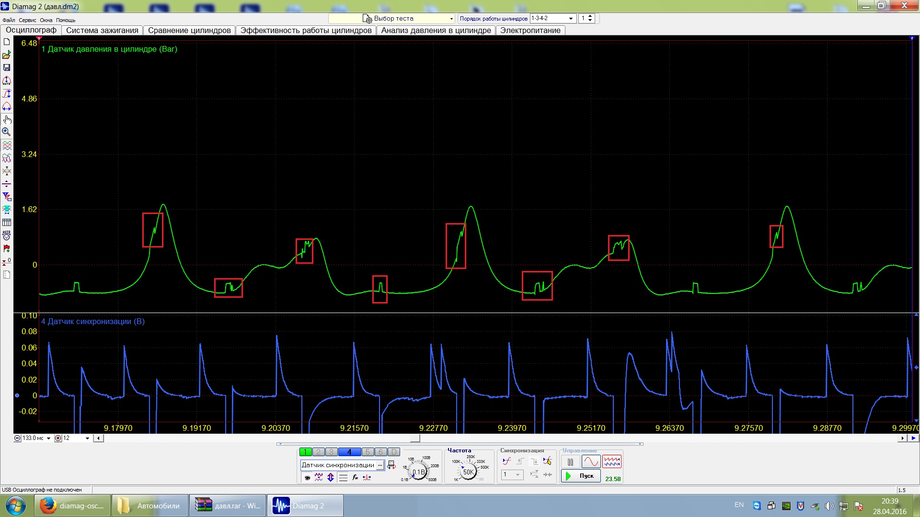This screenshot has height=517, width=920.
Task: Click the cyan interval measurement icon
Action: tap(7, 210)
